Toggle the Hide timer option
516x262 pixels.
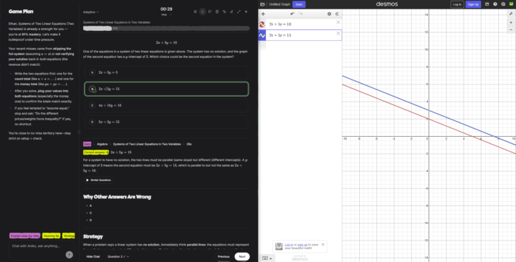coord(166,15)
